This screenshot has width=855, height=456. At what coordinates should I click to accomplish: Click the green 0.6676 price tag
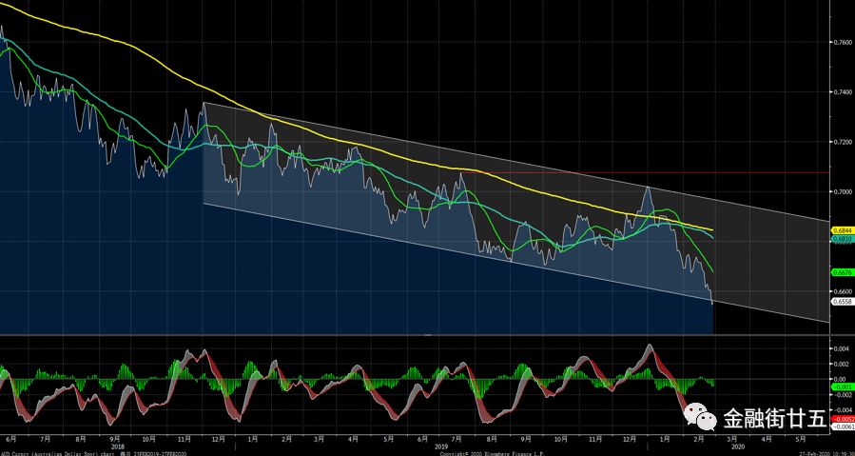(x=843, y=272)
